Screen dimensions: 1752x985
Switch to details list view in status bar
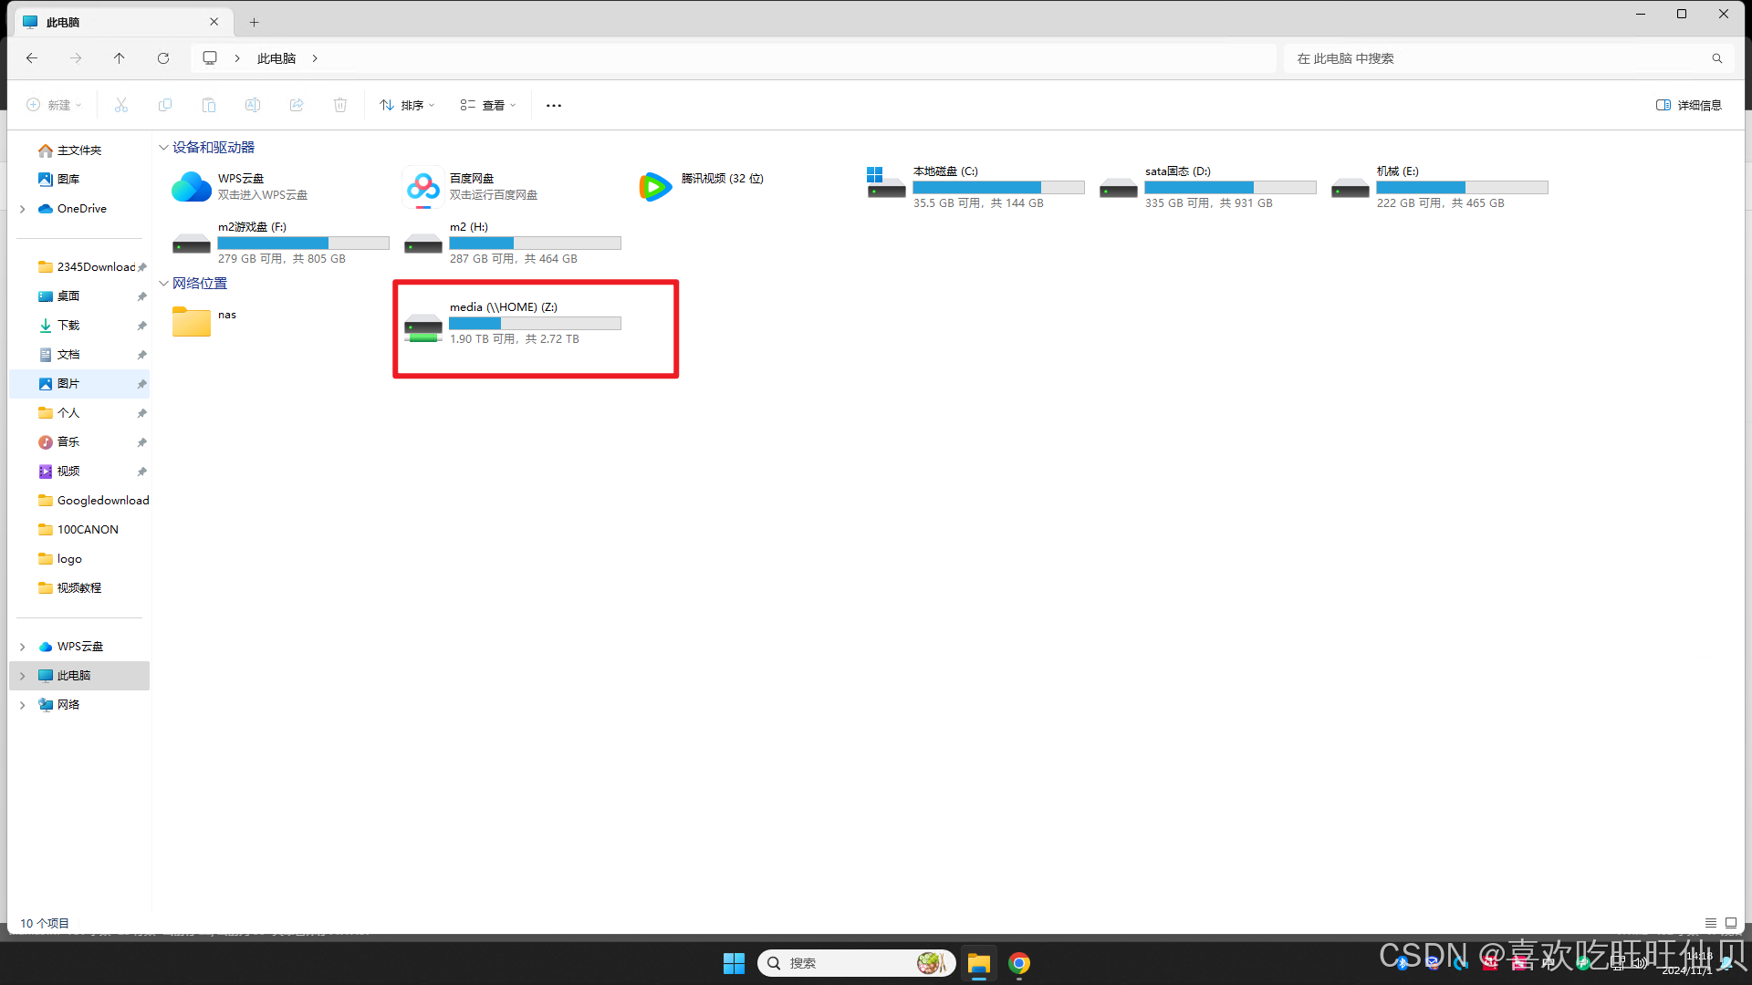1711,923
